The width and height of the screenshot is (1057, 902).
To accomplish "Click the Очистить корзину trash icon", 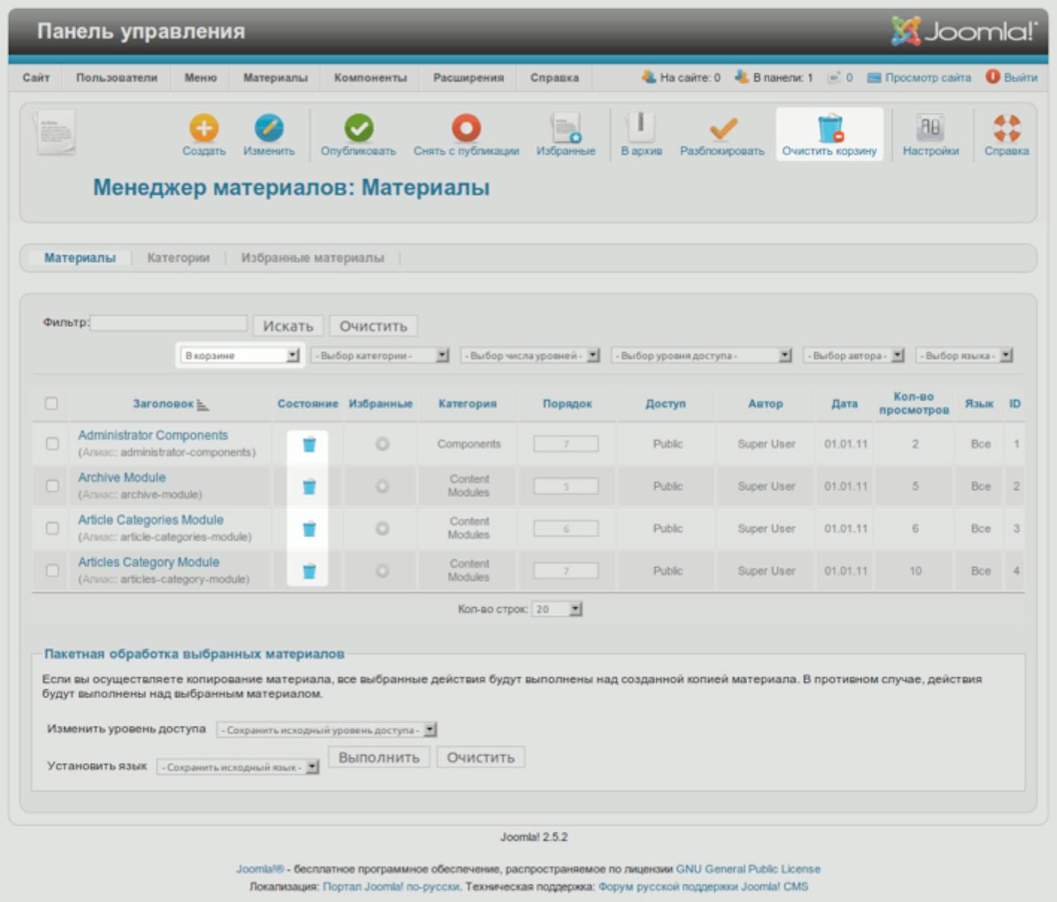I will click(x=829, y=128).
